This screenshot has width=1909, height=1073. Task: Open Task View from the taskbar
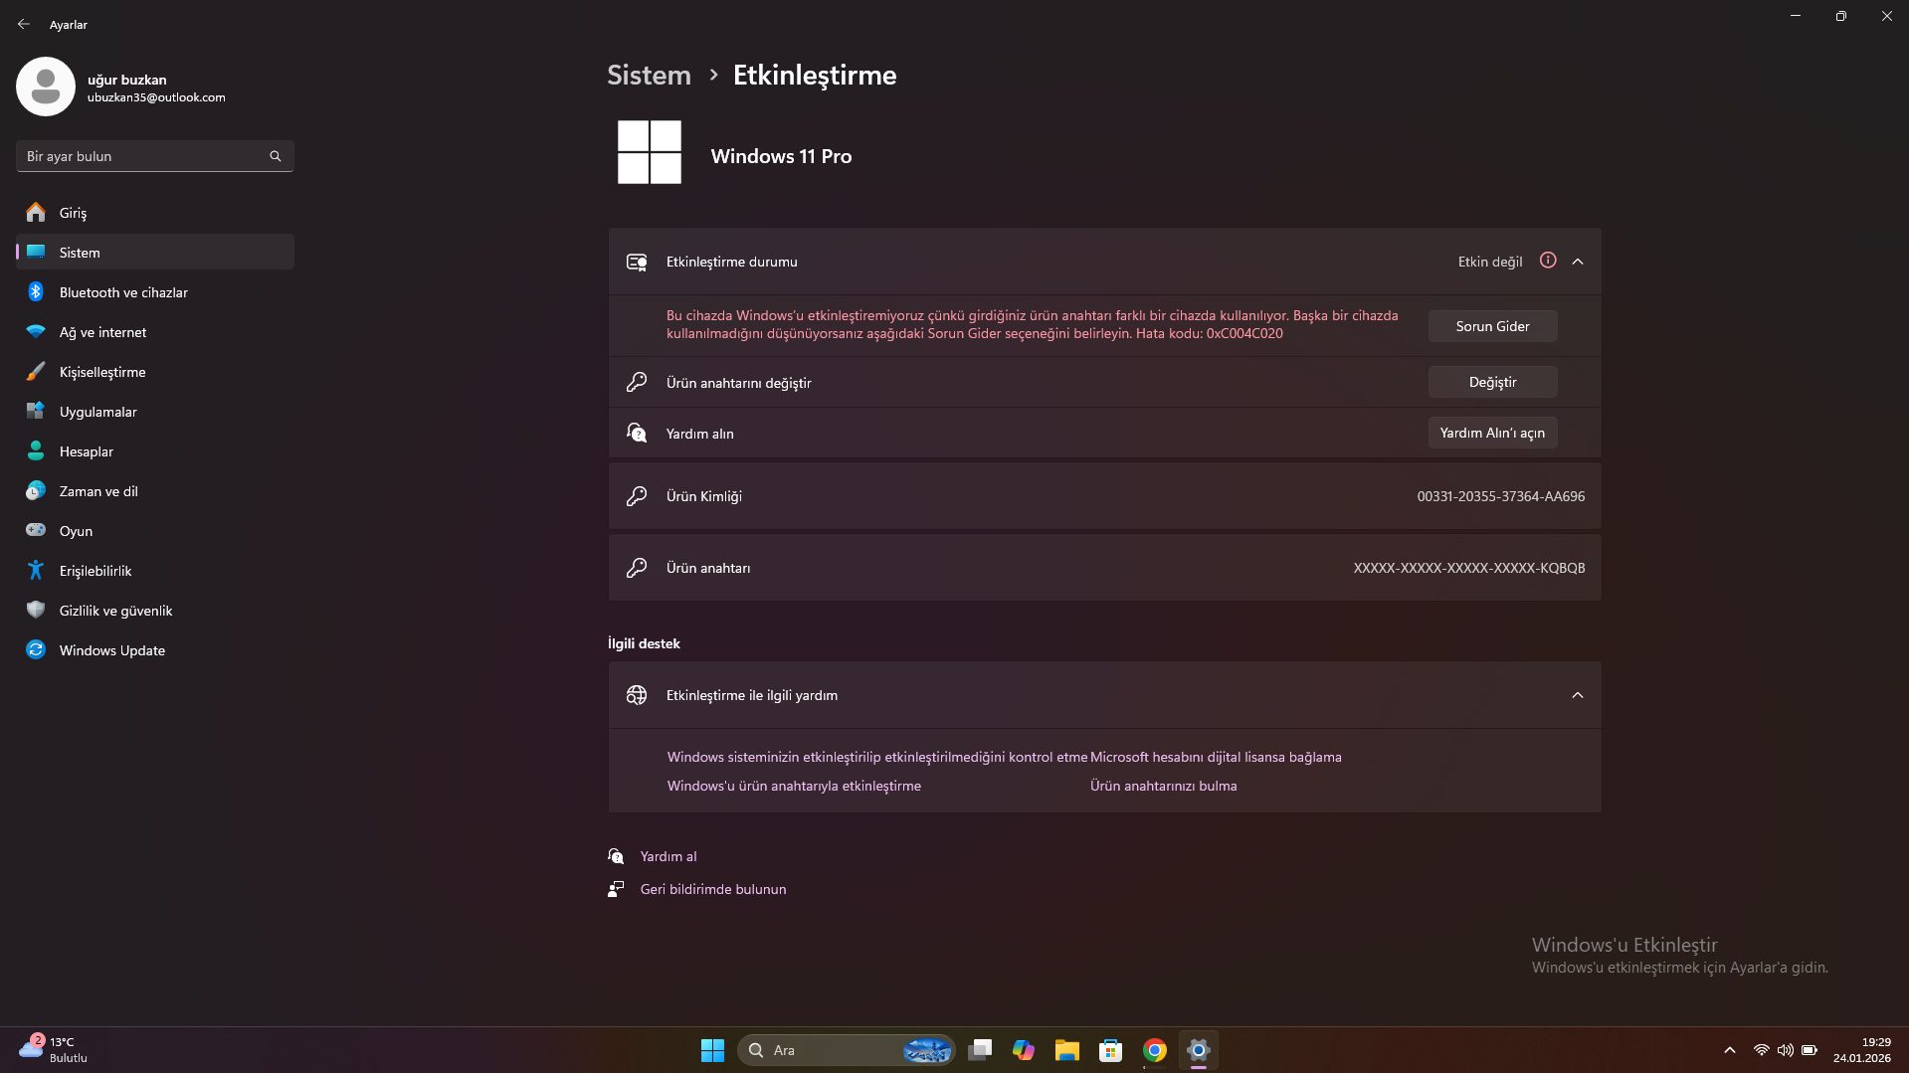click(981, 1050)
